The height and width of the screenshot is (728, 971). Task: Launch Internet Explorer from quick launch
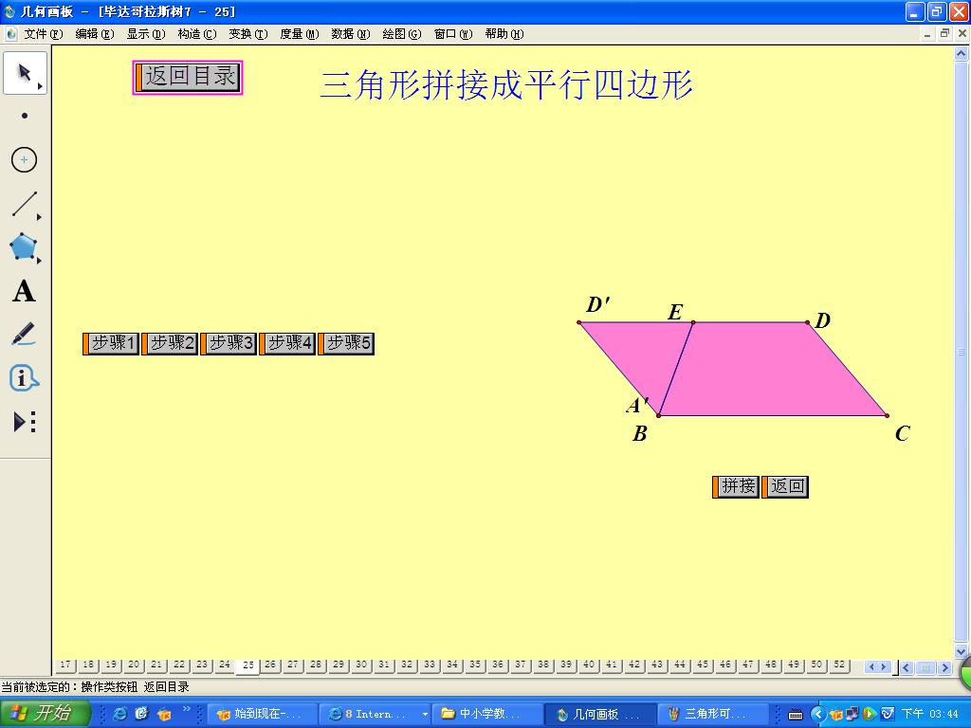point(120,715)
